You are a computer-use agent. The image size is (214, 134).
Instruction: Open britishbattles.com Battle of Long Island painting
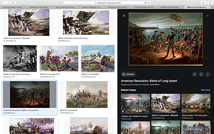pyautogui.click(x=87, y=94)
